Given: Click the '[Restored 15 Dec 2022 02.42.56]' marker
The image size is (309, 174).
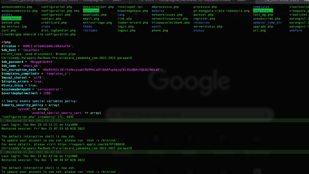Looking at the screenshot, I should 33,152.
